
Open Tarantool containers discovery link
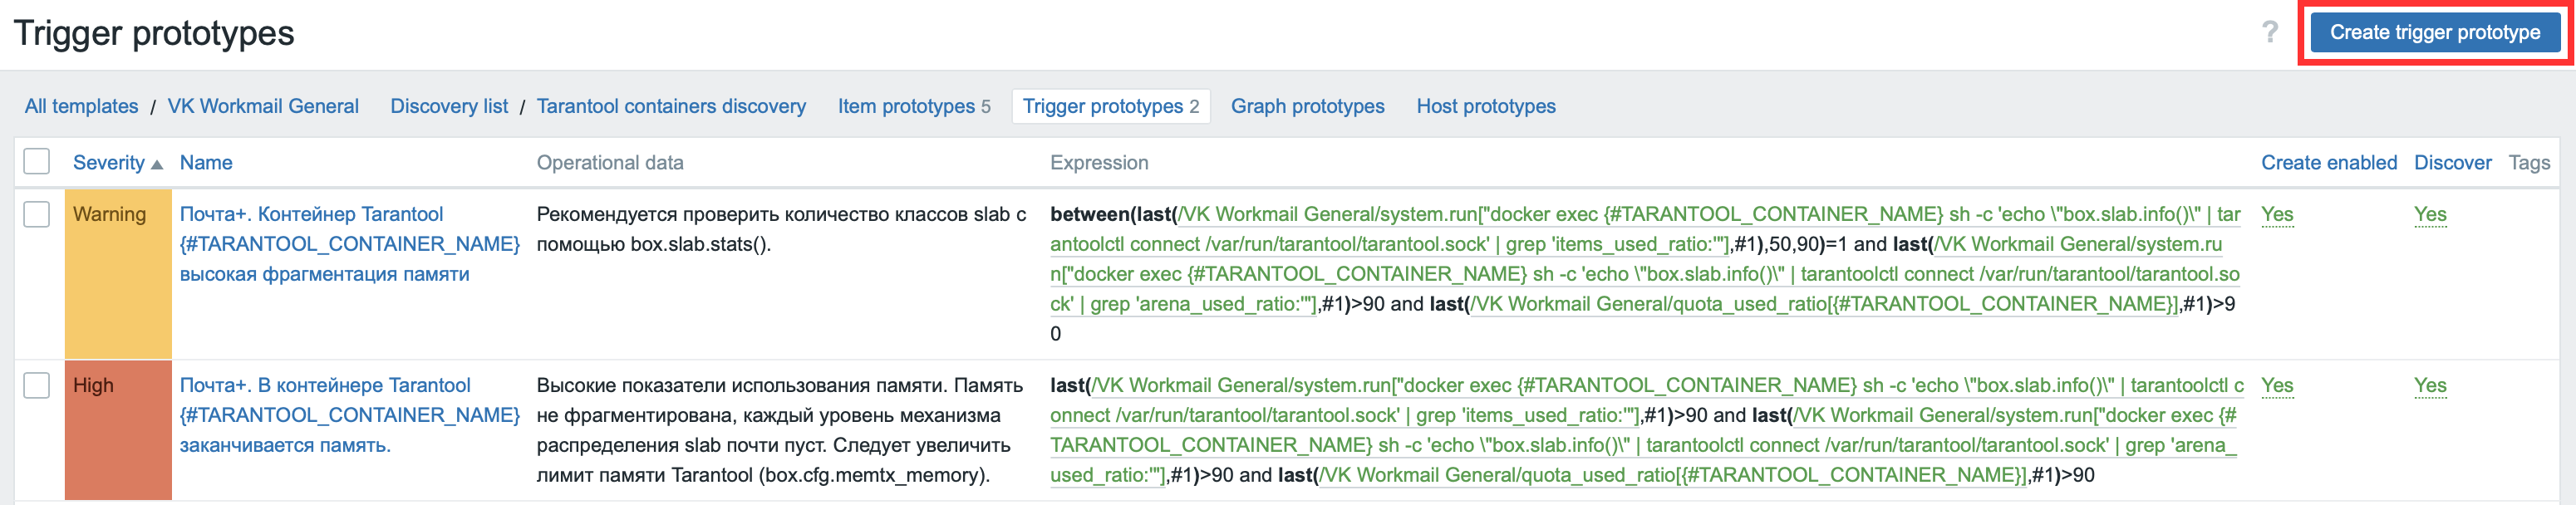(x=671, y=106)
